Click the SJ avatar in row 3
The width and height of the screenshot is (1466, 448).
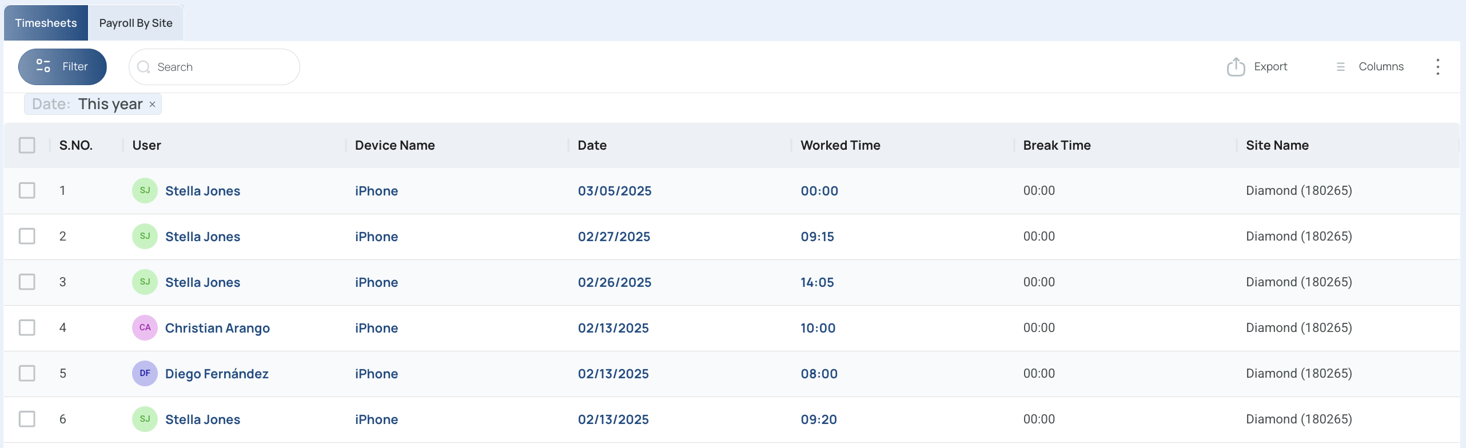[x=145, y=282]
